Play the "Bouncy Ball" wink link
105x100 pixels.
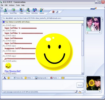point(13,71)
